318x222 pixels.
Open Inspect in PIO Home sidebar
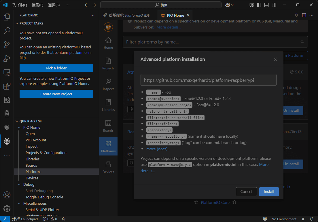[x=108, y=85]
